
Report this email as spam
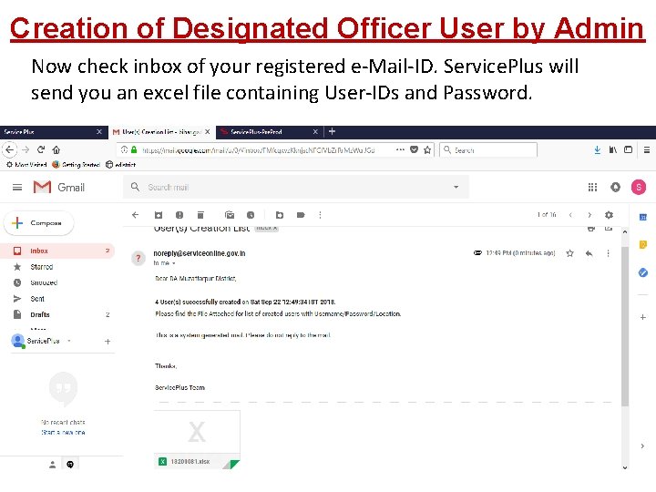(x=179, y=215)
